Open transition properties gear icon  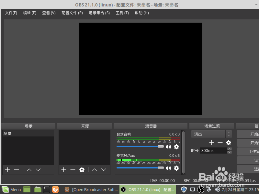click(229, 143)
